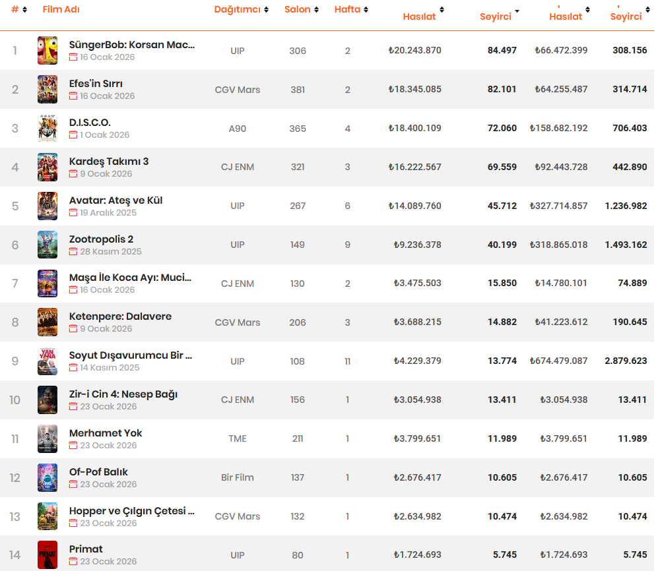This screenshot has height=571, width=660.
Task: Click D.I.S.C.O. movie poster
Action: coord(48,128)
